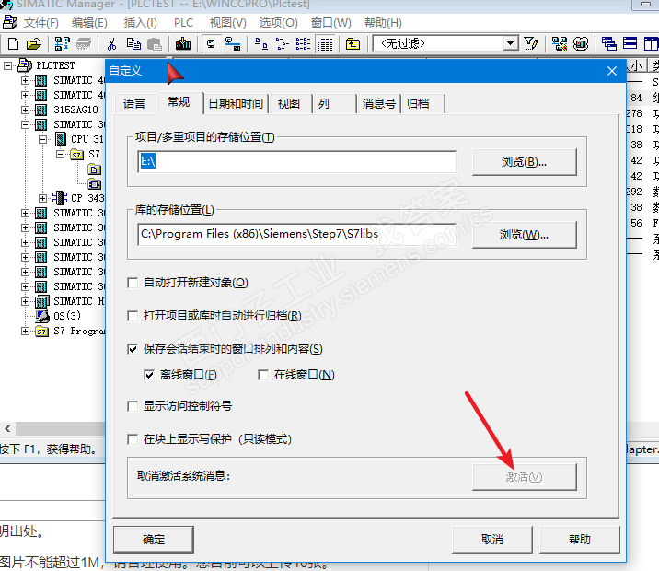Image resolution: width=659 pixels, height=571 pixels.
Task: Click the SIMATIC Manager icon in menu bar
Action: [10, 22]
